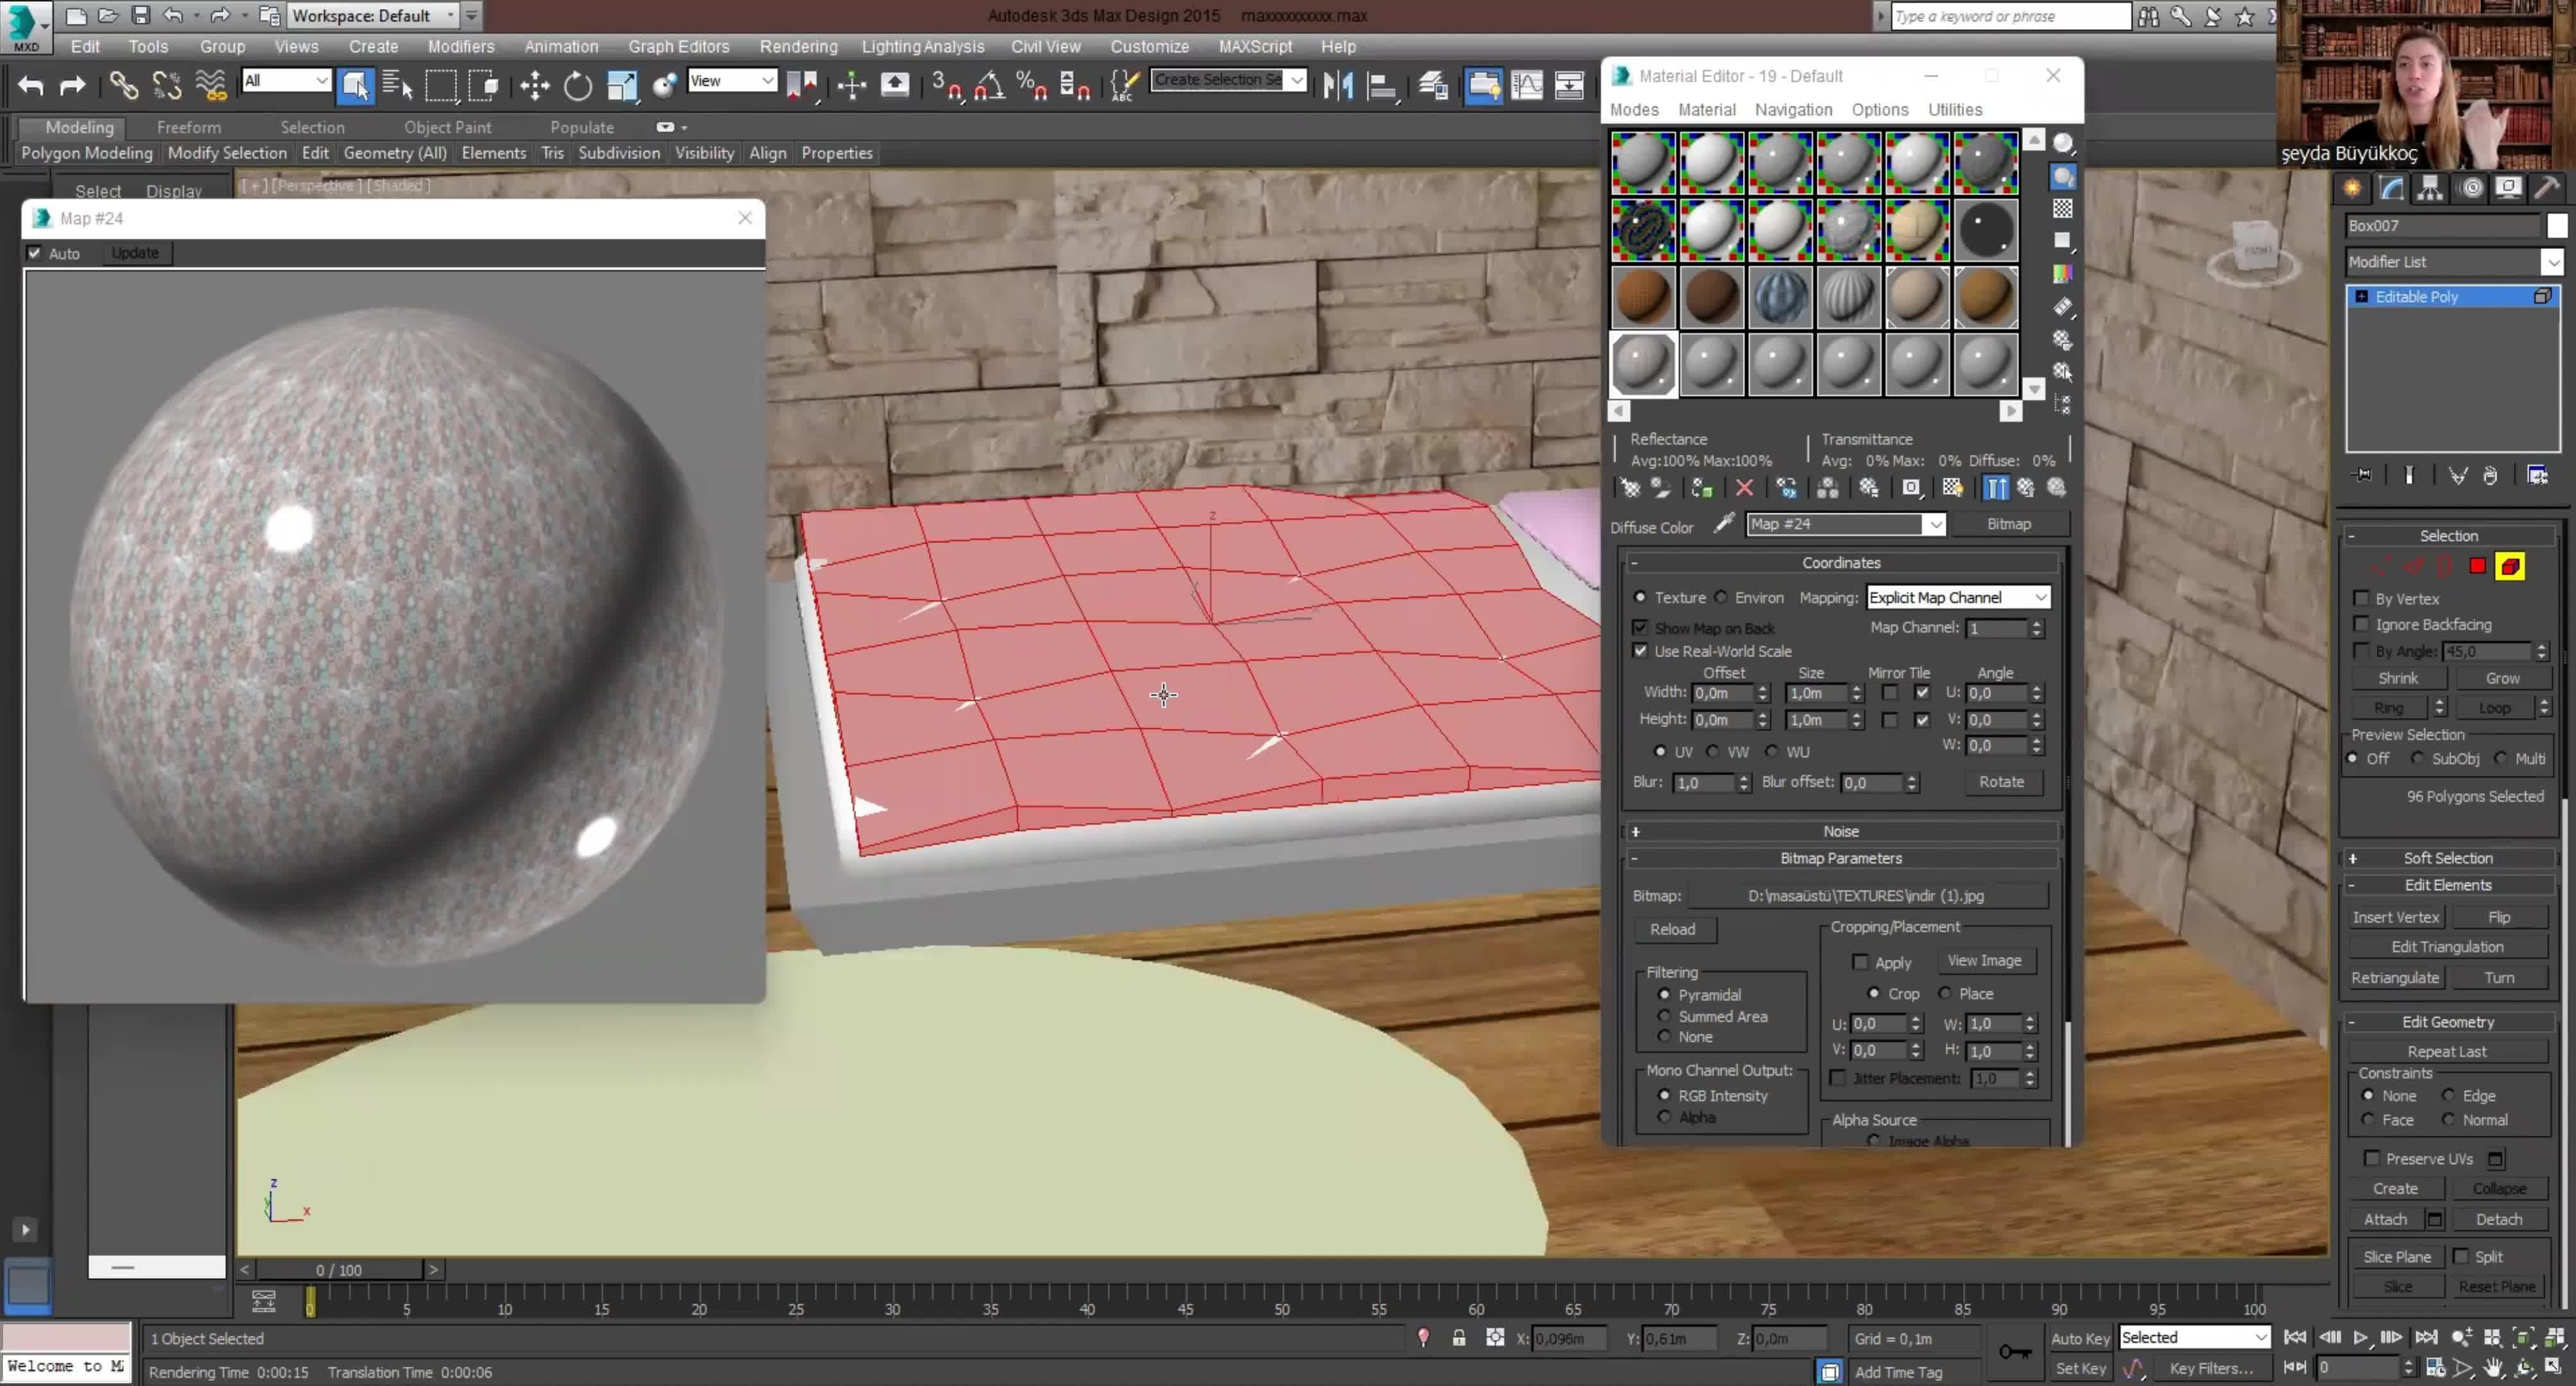Screen dimensions: 2576x1386
Task: Open the Create command panel tab
Action: pos(2352,188)
